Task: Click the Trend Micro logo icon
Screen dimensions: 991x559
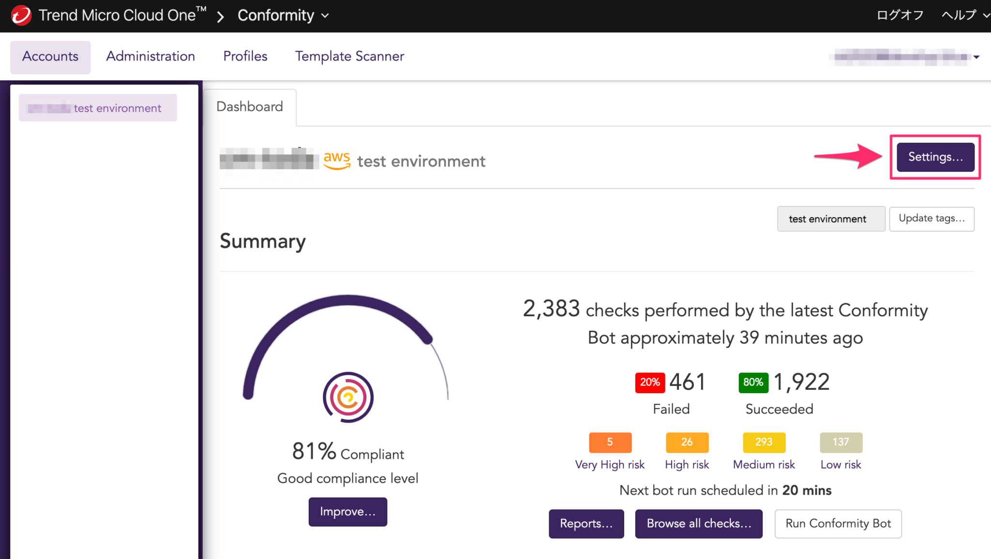Action: point(20,15)
